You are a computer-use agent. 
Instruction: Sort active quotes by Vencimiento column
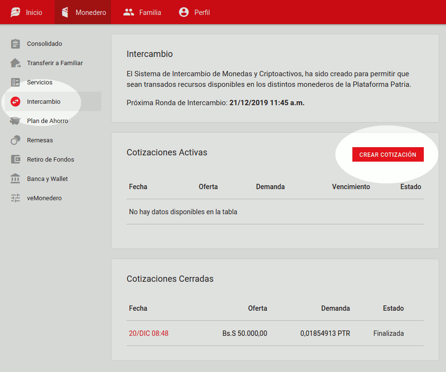pos(351,187)
